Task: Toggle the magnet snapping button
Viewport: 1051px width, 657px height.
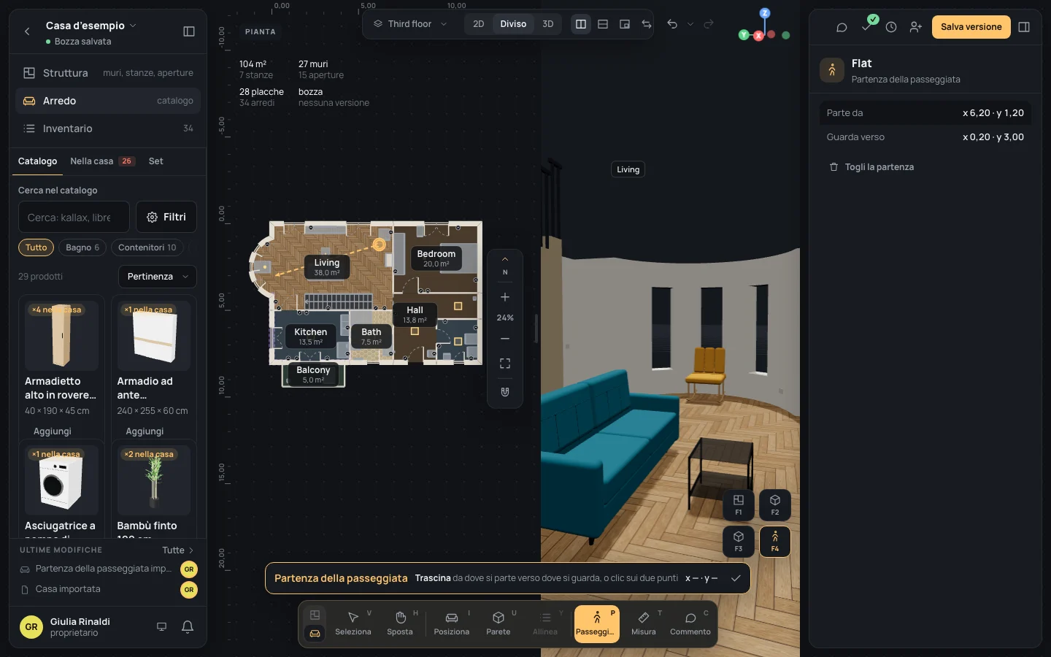Action: pos(505,392)
